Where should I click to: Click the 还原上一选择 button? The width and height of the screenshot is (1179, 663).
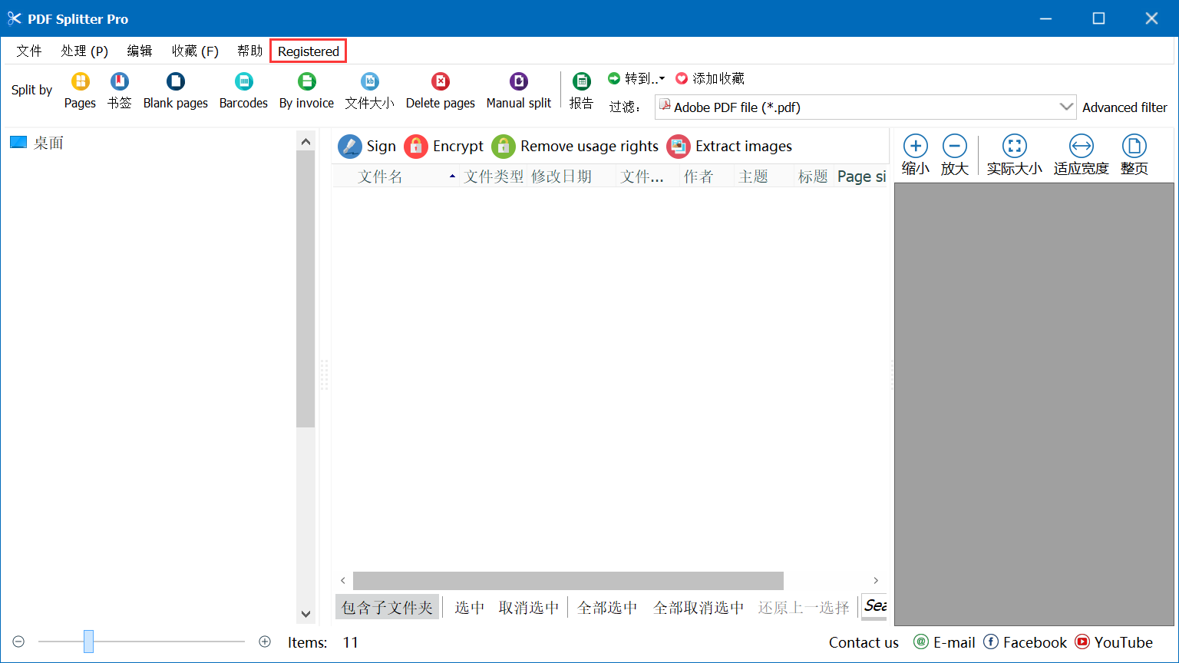(804, 607)
